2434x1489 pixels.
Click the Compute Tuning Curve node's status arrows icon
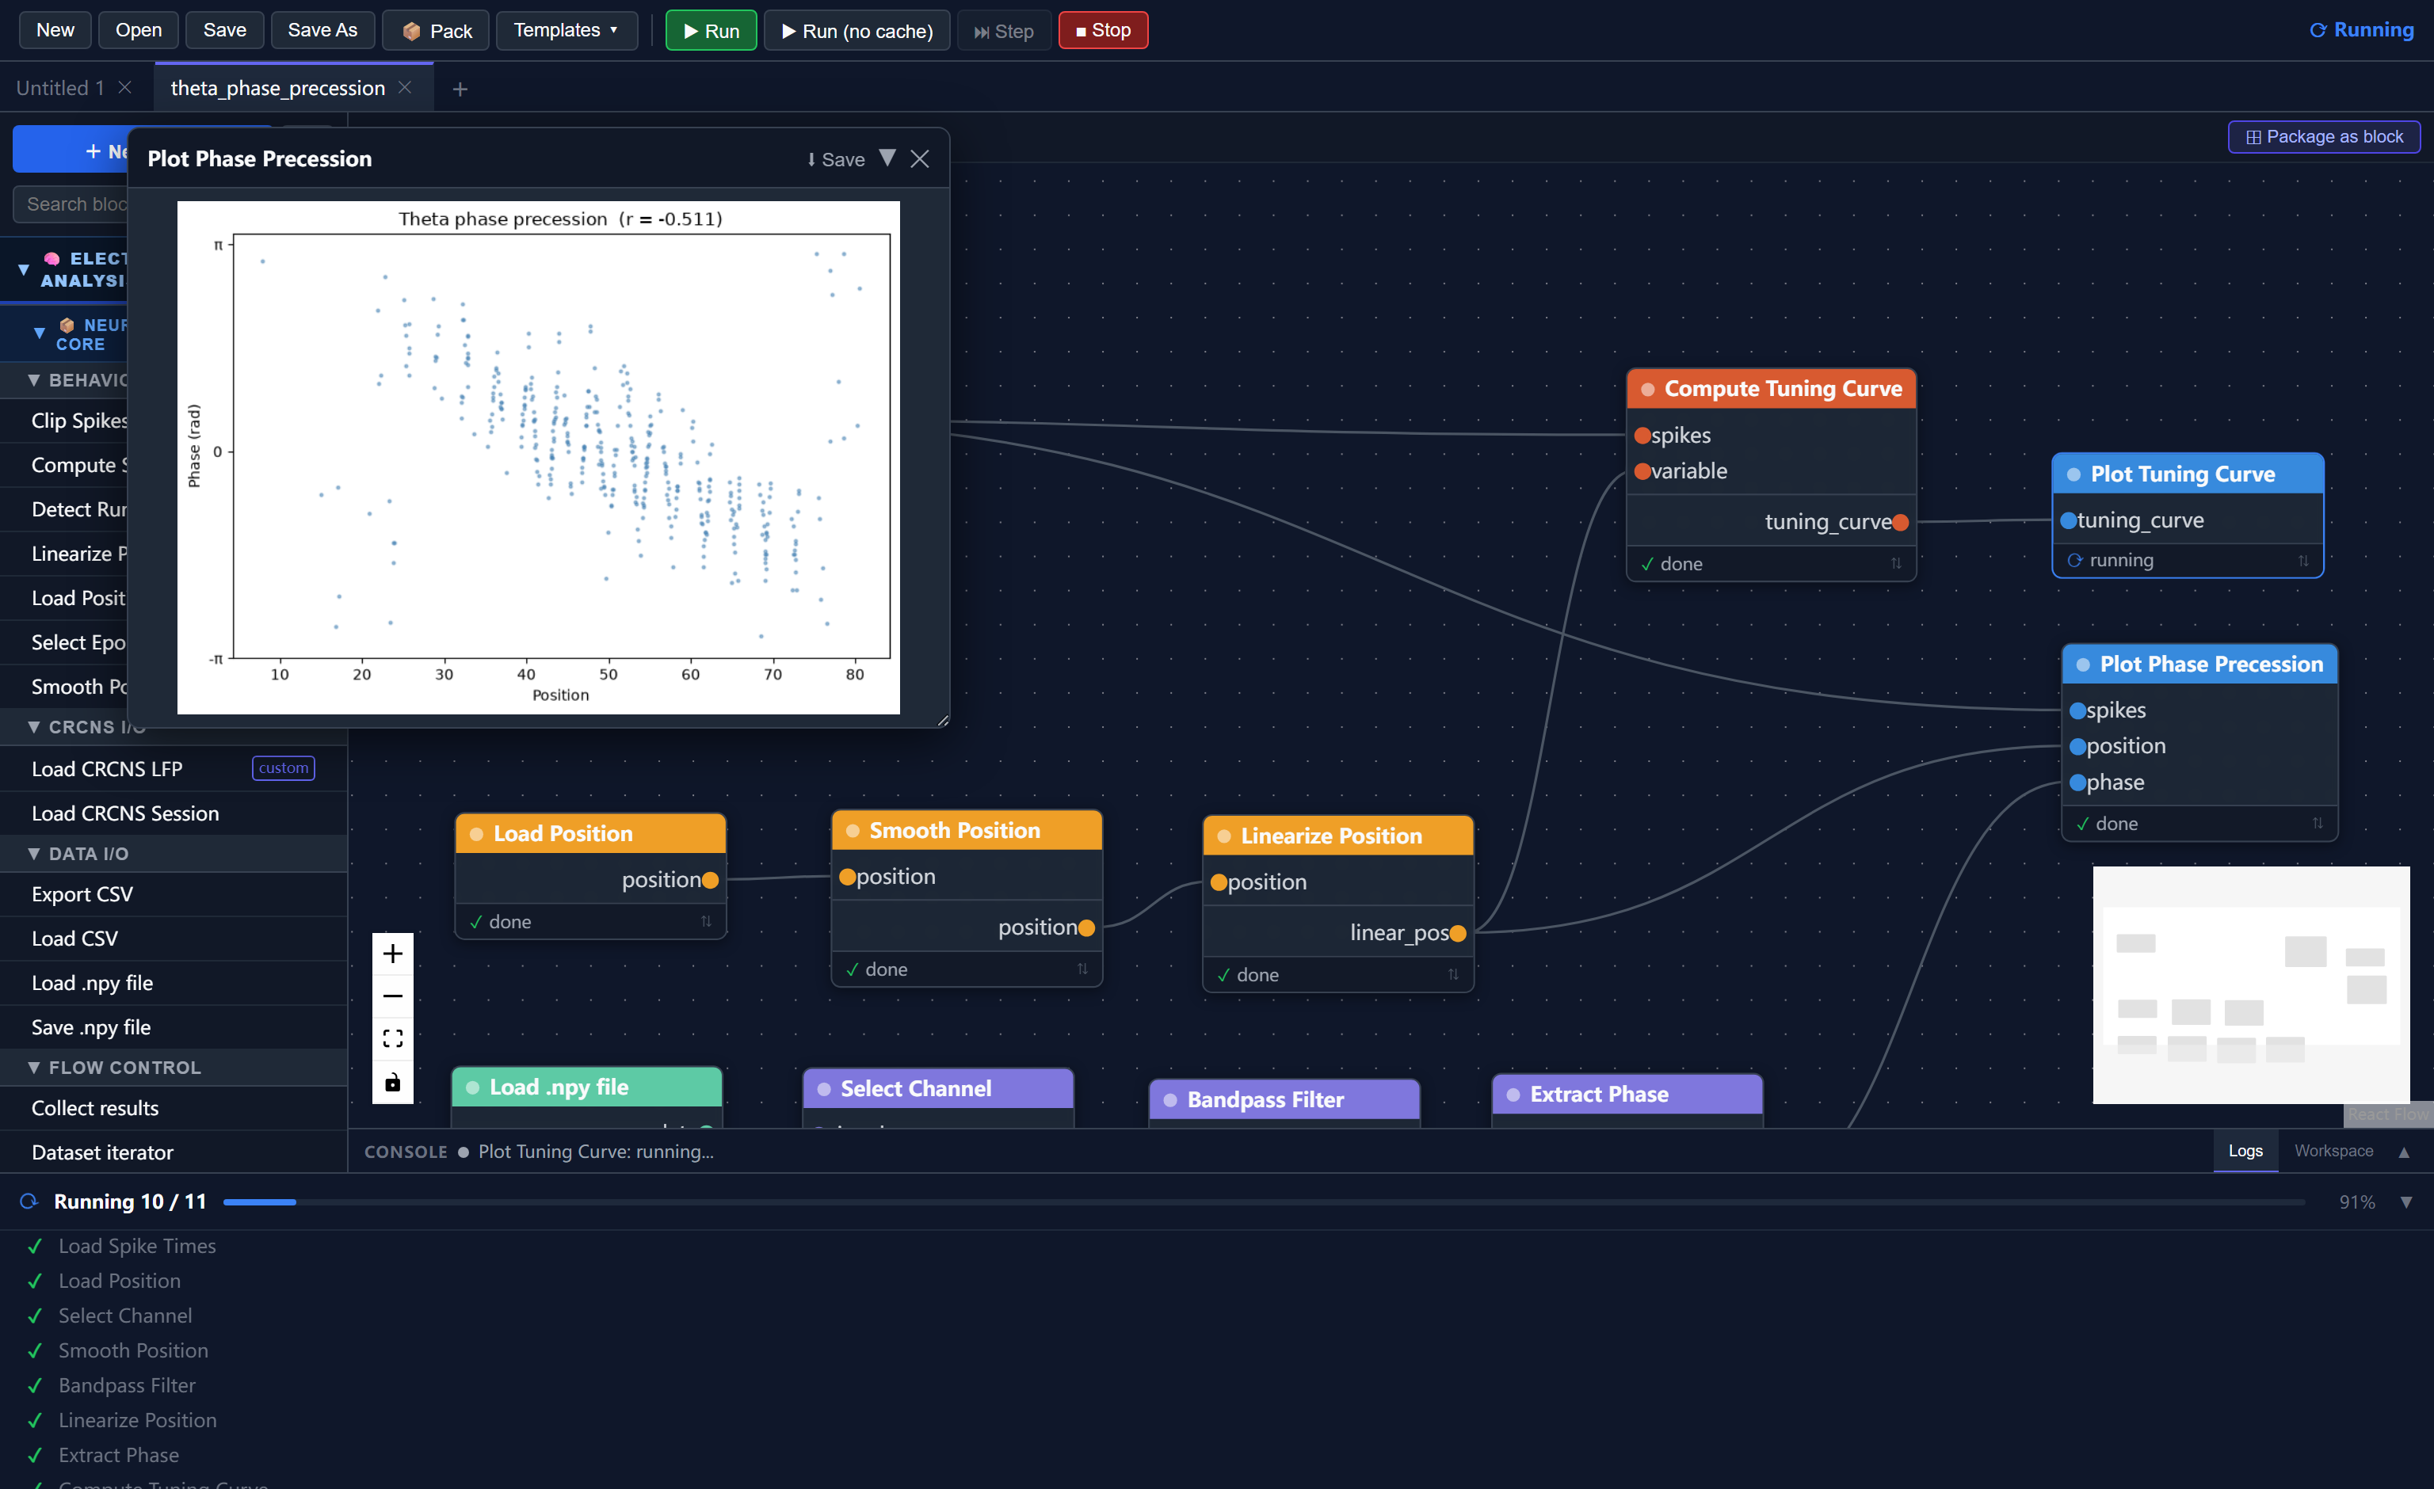click(1896, 563)
